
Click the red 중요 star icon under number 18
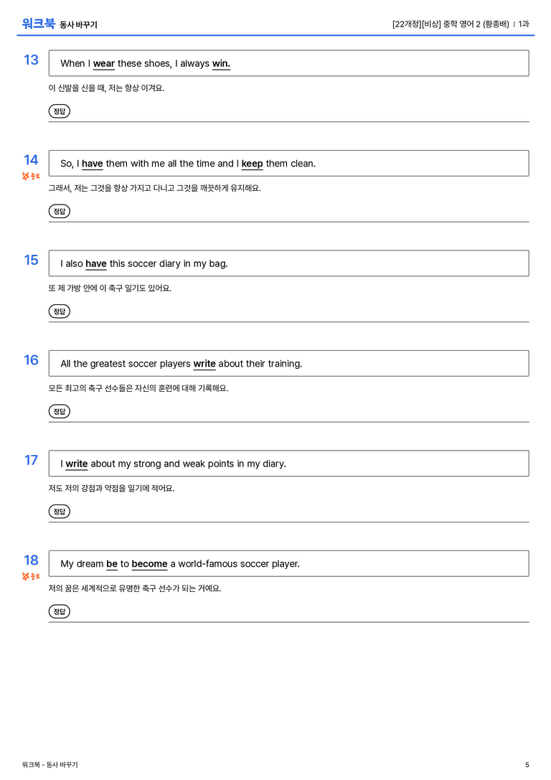tap(31, 576)
